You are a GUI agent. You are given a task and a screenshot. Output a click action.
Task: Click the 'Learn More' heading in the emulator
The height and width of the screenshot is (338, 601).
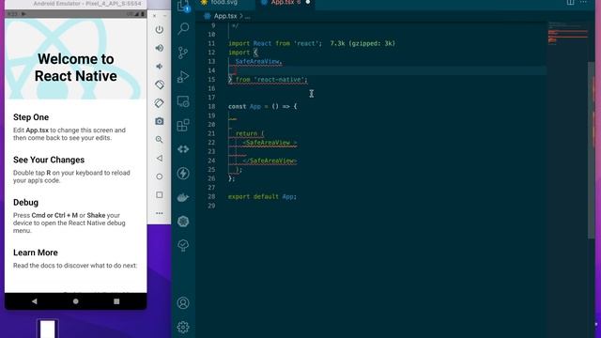(x=36, y=253)
